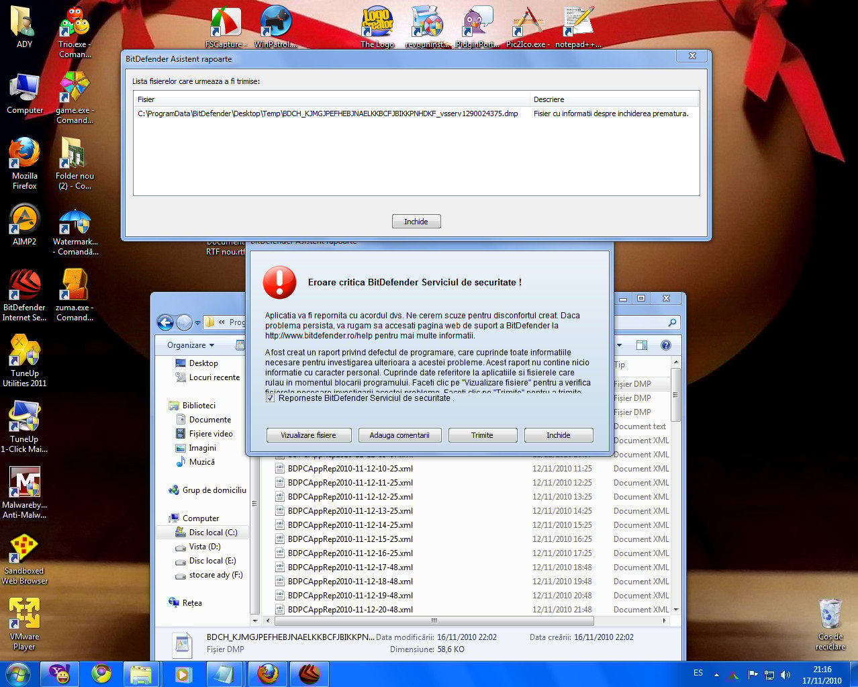Select the vsserv .dmp file row
This screenshot has width=858, height=687.
click(416, 113)
